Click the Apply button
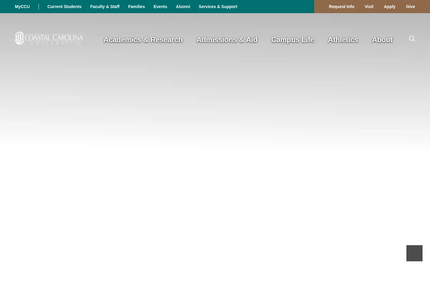Screen dimensions: 430x299 pyautogui.click(x=390, y=7)
